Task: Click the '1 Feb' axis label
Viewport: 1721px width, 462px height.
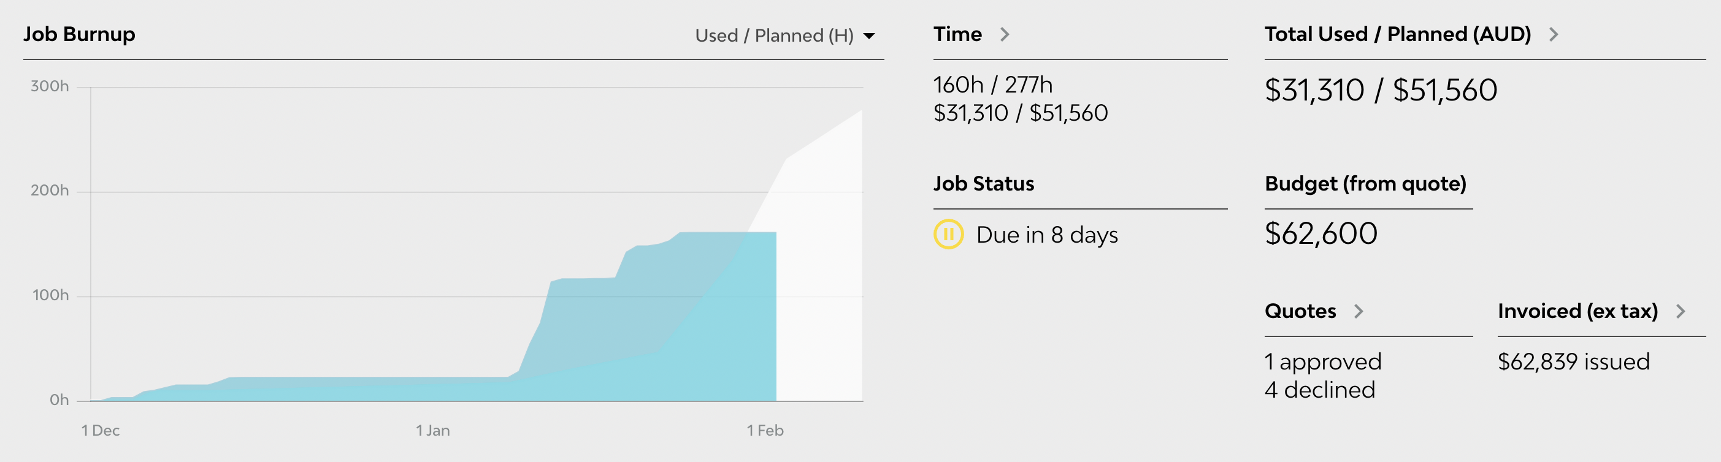Action: 766,431
